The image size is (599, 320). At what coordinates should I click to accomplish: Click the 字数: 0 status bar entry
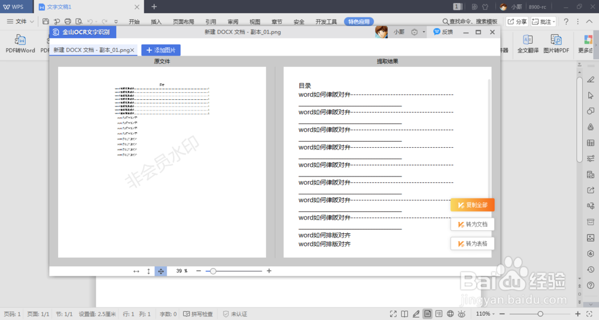point(168,314)
